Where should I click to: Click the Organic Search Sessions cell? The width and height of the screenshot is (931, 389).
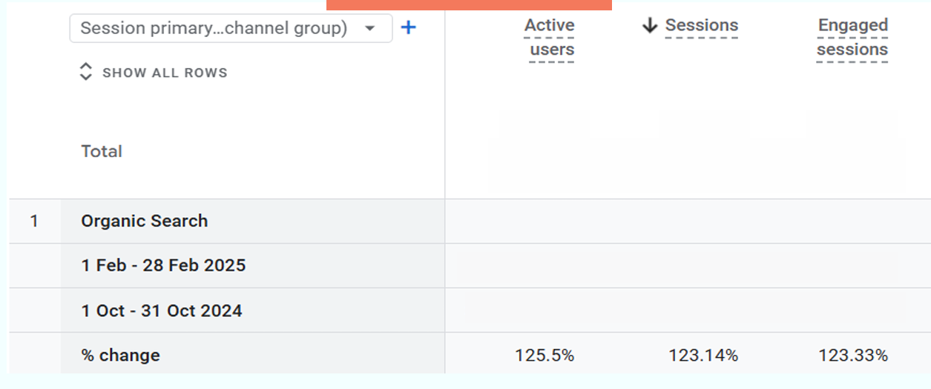pos(703,221)
